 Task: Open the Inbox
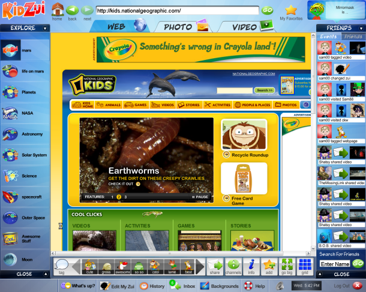click(182, 285)
